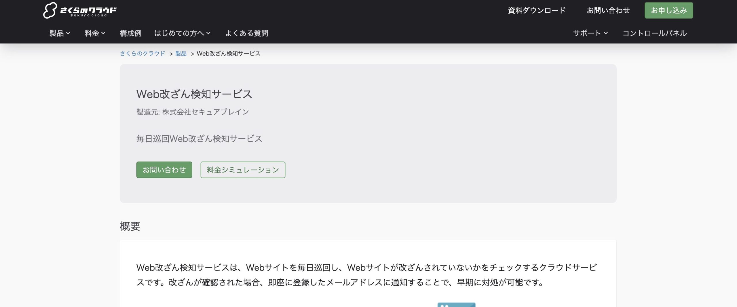Select the Web改ざん検知サービス heading text

tap(194, 94)
